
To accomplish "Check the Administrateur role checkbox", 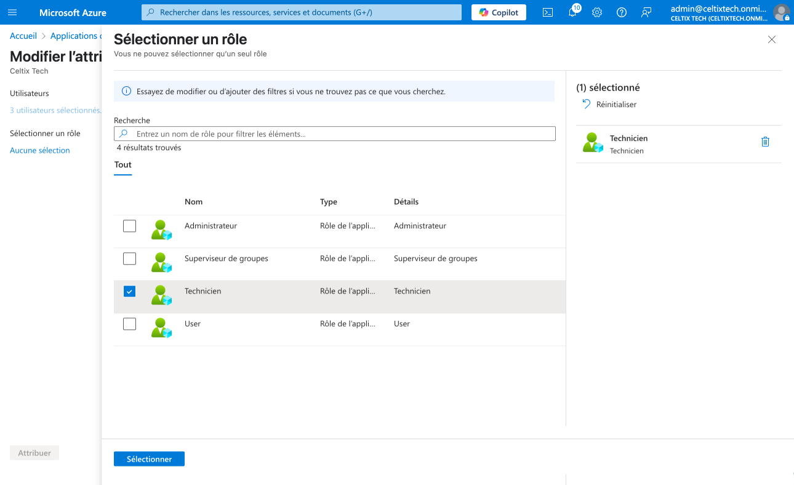I will (x=129, y=226).
